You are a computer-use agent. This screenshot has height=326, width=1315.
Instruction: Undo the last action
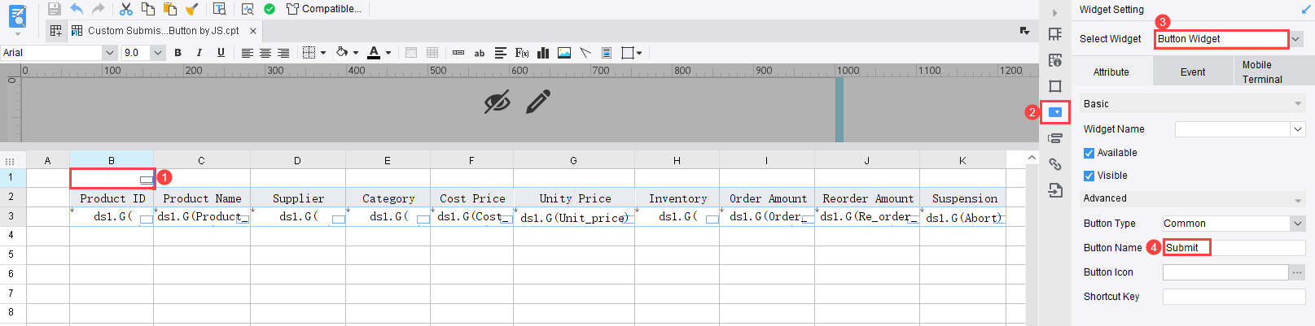(77, 9)
